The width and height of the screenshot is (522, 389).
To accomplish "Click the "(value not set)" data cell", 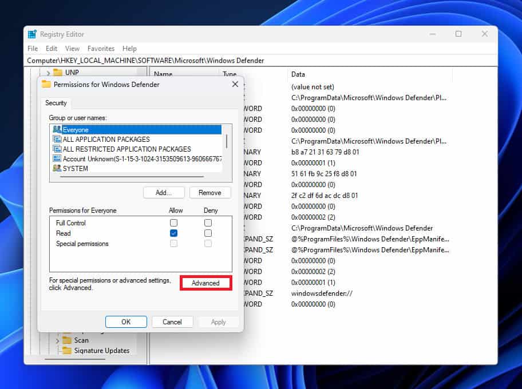I will 313,87.
